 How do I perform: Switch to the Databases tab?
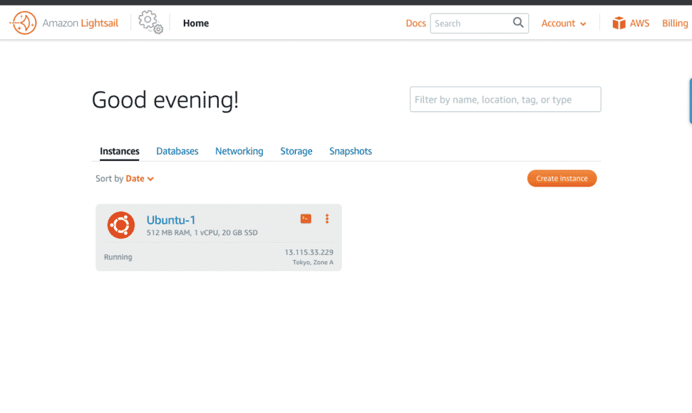click(x=178, y=151)
